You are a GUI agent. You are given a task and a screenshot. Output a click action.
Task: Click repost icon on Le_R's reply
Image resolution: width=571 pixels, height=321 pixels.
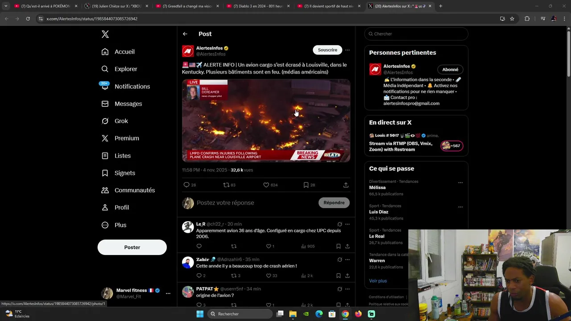234,246
